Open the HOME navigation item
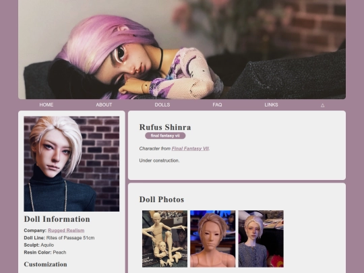The image size is (364, 273). click(47, 104)
